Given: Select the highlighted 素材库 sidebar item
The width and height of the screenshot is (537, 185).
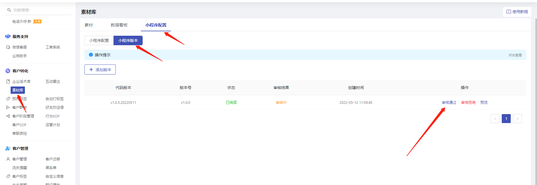Looking at the screenshot, I should coord(18,90).
